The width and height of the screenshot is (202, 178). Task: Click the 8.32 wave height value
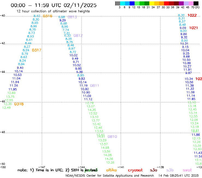click(181, 15)
